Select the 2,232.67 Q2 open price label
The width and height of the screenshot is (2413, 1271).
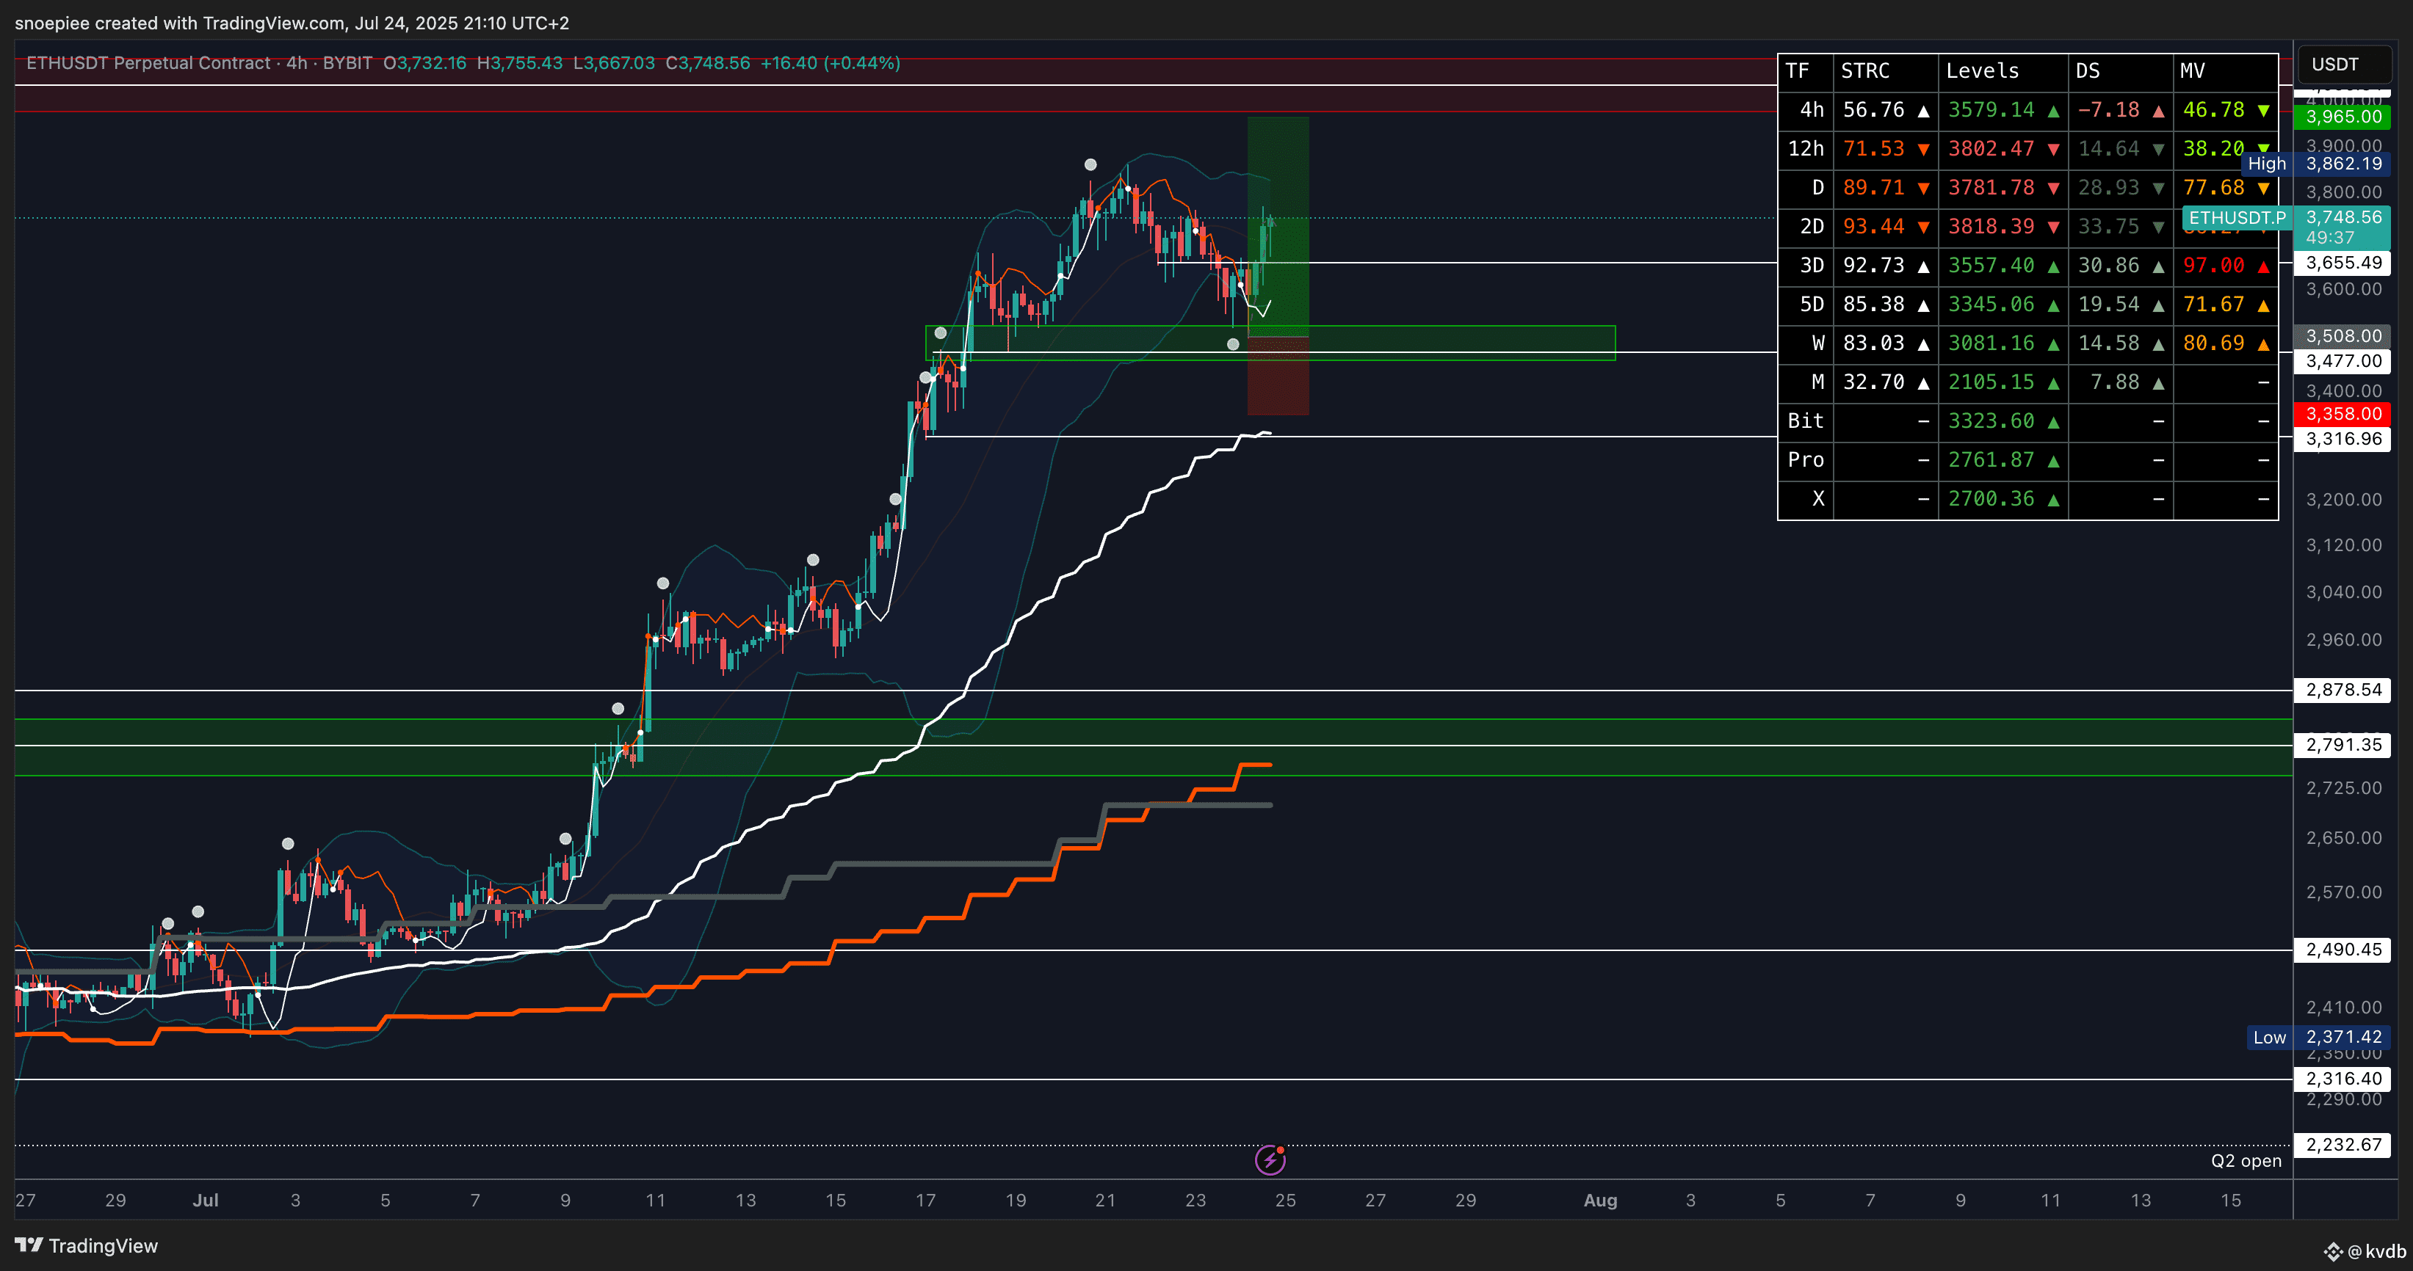click(2343, 1145)
